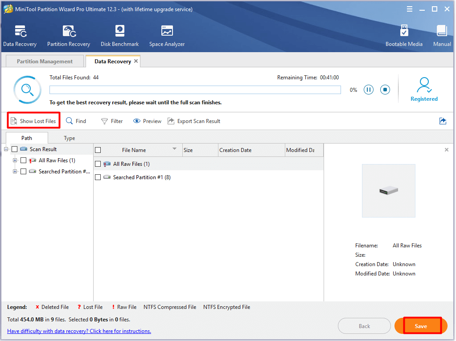Click the Searched Partition #1 drive icon in list
Image resolution: width=456 pixels, height=341 pixels.
(107, 177)
